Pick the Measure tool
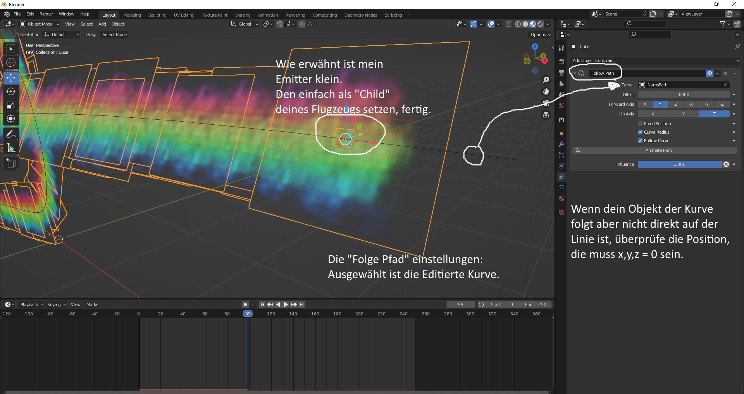Image resolution: width=744 pixels, height=394 pixels. (11, 148)
